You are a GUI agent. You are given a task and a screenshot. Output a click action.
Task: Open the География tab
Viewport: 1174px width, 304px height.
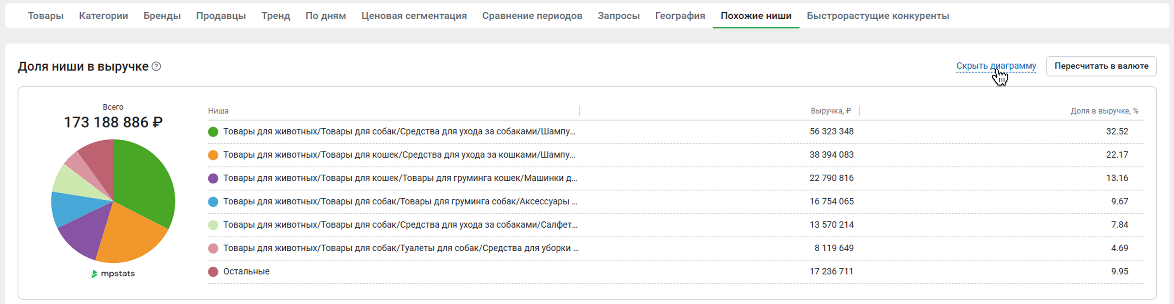[x=680, y=16]
